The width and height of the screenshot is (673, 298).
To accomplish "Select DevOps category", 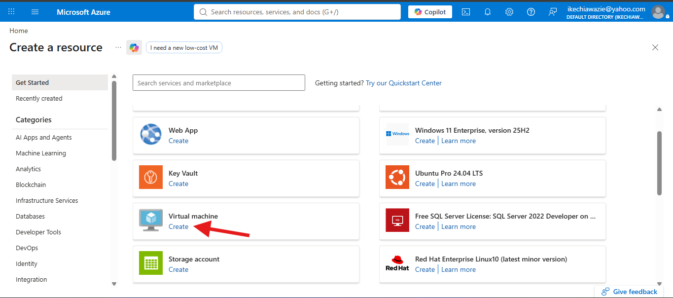I will pyautogui.click(x=27, y=248).
